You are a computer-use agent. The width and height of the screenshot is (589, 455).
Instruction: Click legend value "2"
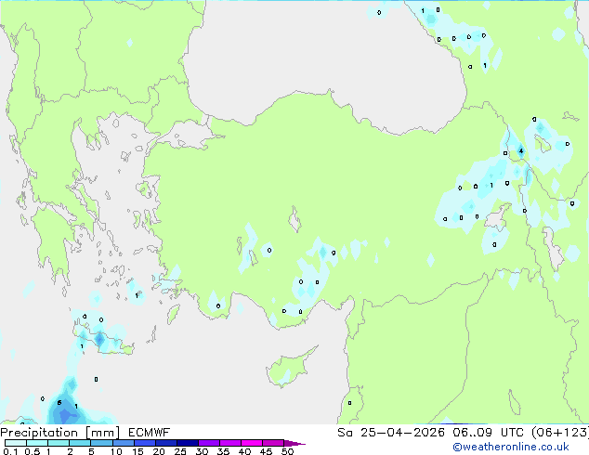(x=70, y=451)
